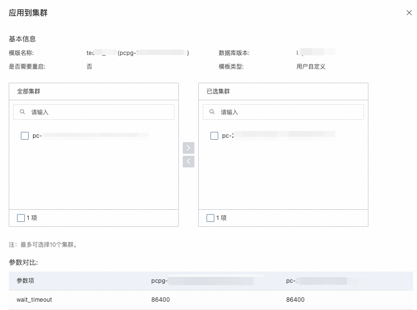417x310 pixels.
Task: Select the pc-2 cluster name in 已选集群
Action: 278,136
